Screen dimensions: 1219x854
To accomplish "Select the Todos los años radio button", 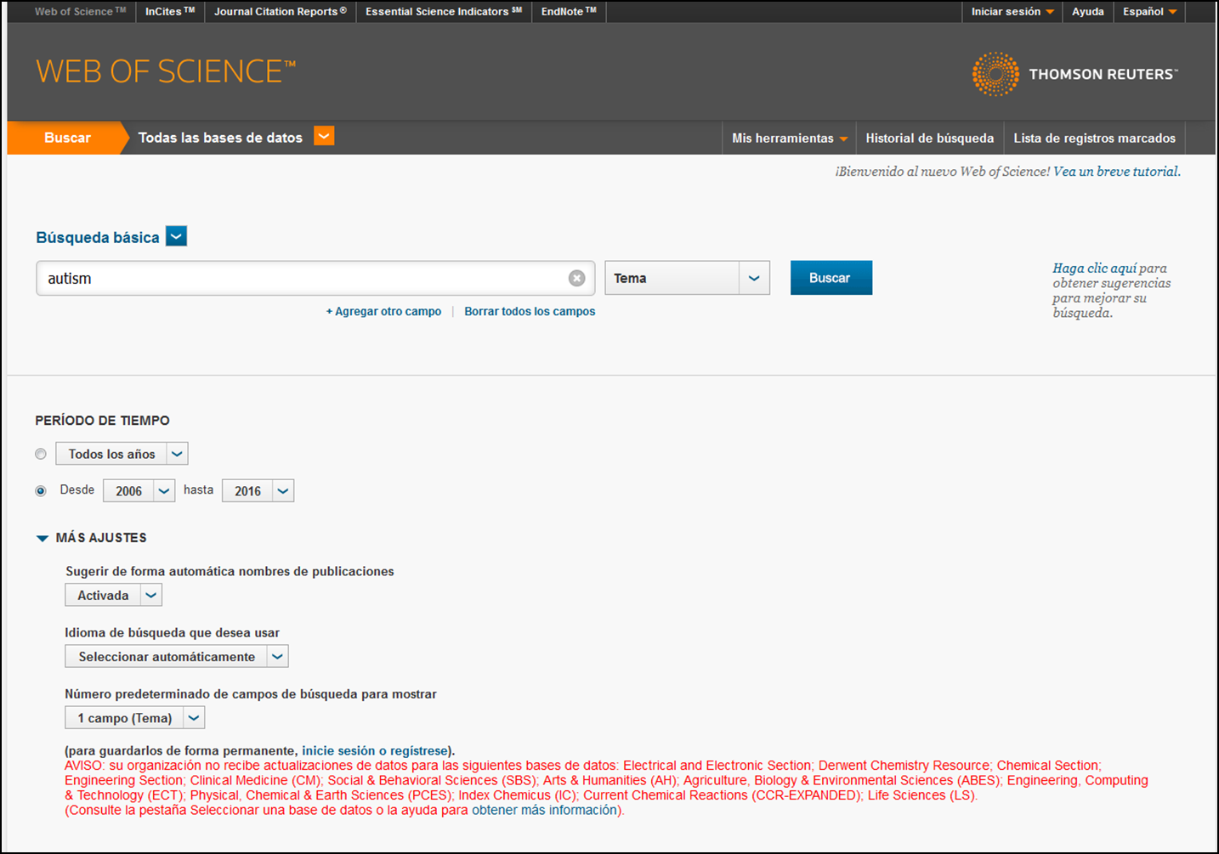I will (x=41, y=454).
